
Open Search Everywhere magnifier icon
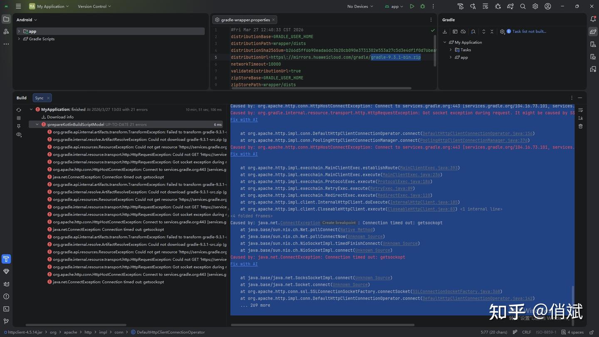(x=523, y=6)
